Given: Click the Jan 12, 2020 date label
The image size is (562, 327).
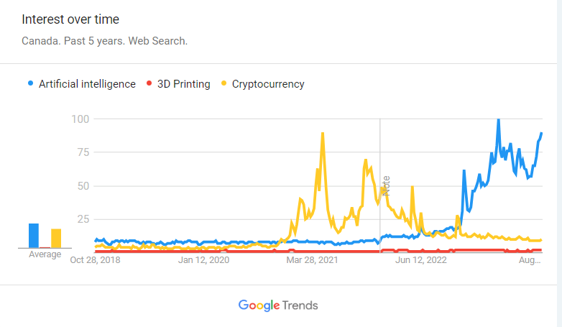Looking at the screenshot, I should click(203, 260).
